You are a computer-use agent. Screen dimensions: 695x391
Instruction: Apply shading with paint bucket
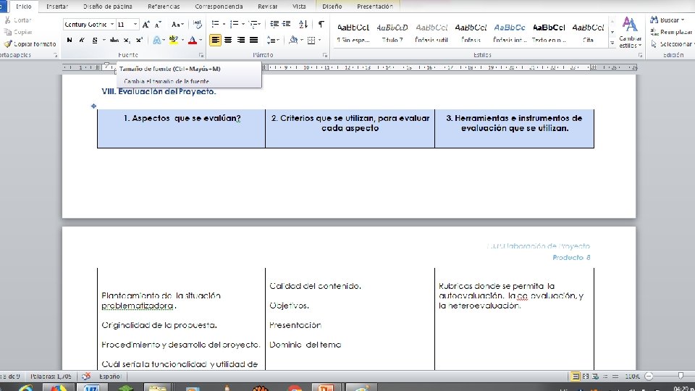pos(292,41)
